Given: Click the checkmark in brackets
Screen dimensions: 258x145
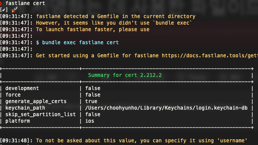Looking at the screenshot, I should pos(4,10).
